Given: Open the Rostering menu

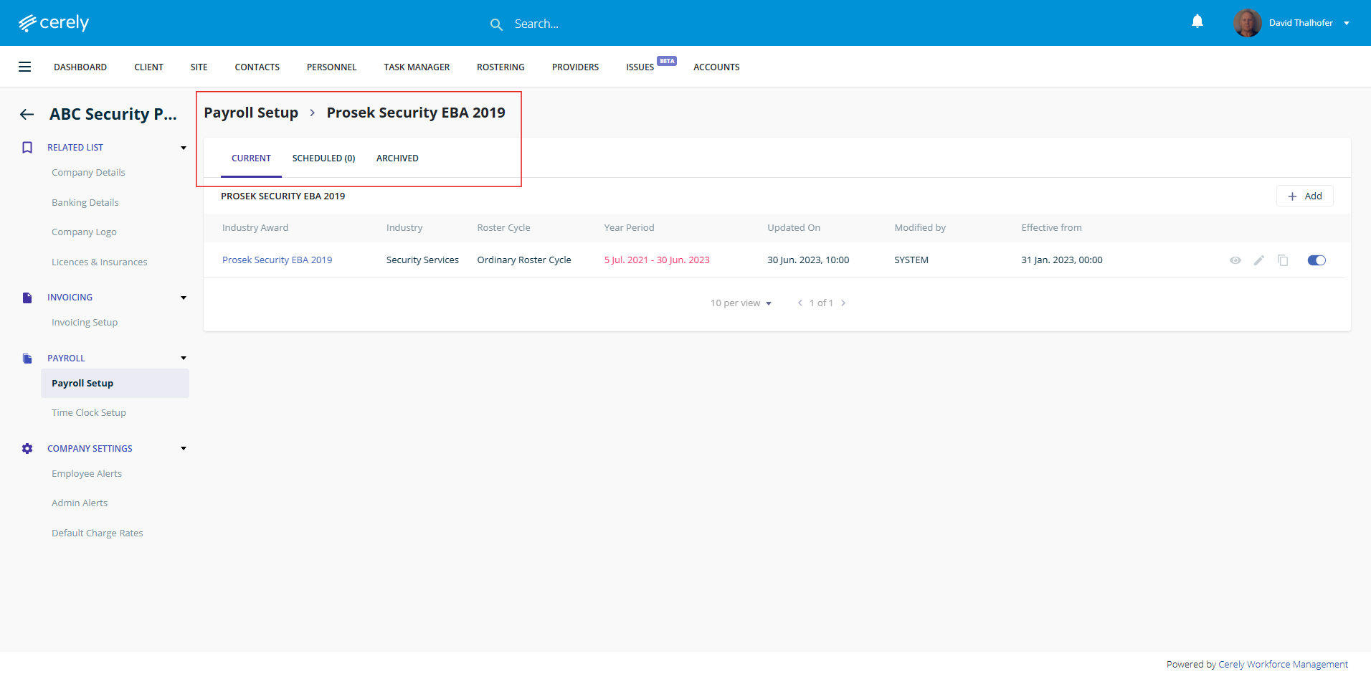Looking at the screenshot, I should (501, 67).
